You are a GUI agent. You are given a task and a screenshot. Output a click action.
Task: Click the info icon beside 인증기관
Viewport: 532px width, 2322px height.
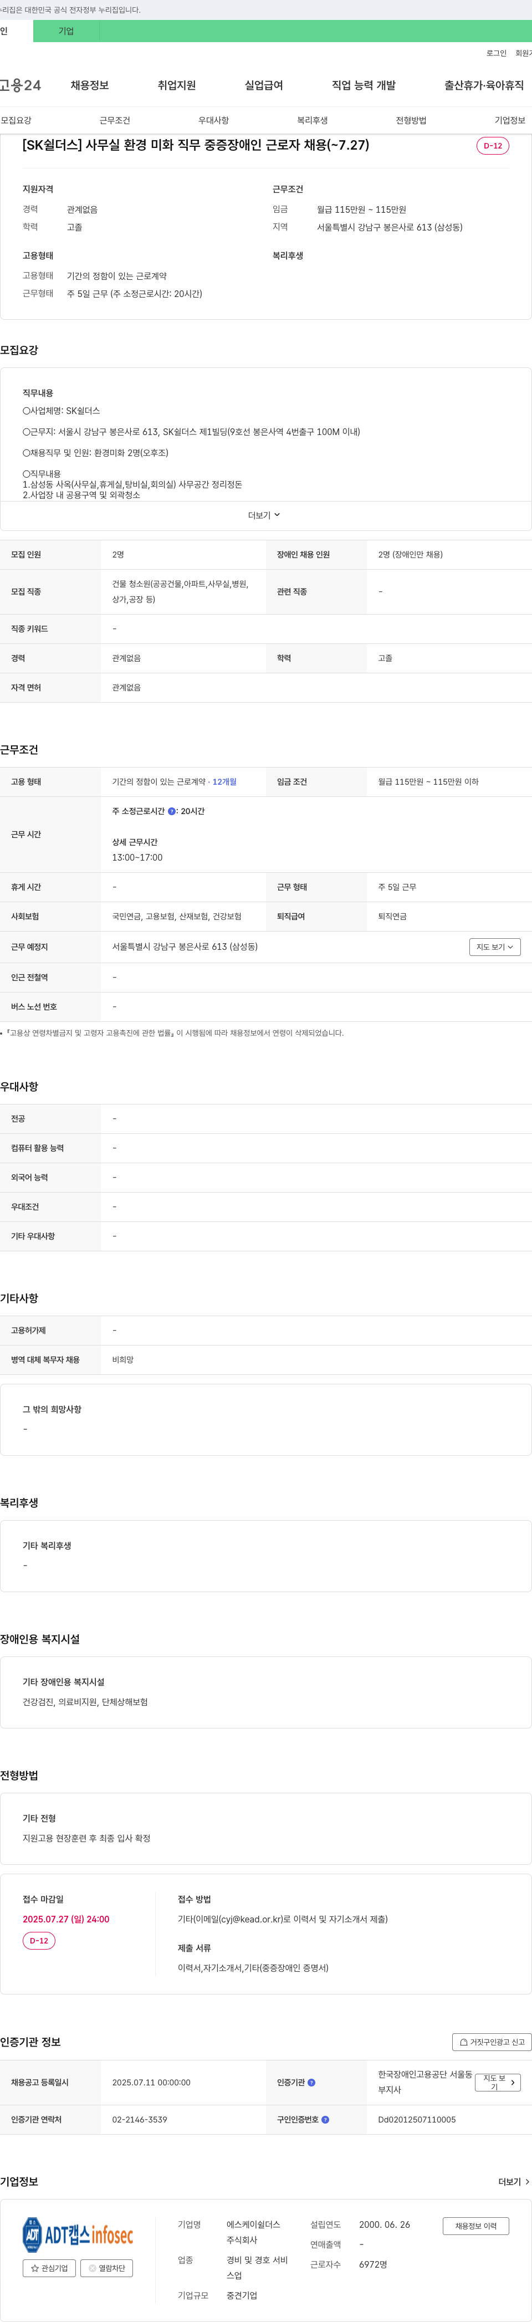tap(311, 2082)
